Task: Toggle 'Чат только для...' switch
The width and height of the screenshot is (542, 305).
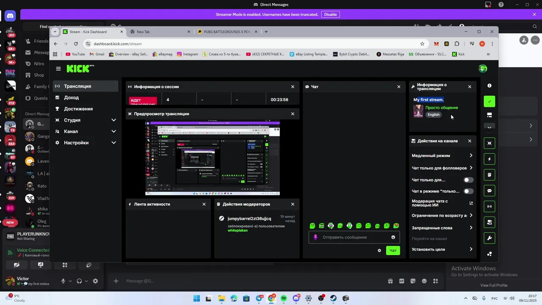Action: tap(468, 180)
